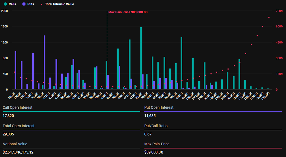This screenshot has height=157, width=286.
Task: Select the Put/Call Ratio value 0.67
Action: click(147, 134)
